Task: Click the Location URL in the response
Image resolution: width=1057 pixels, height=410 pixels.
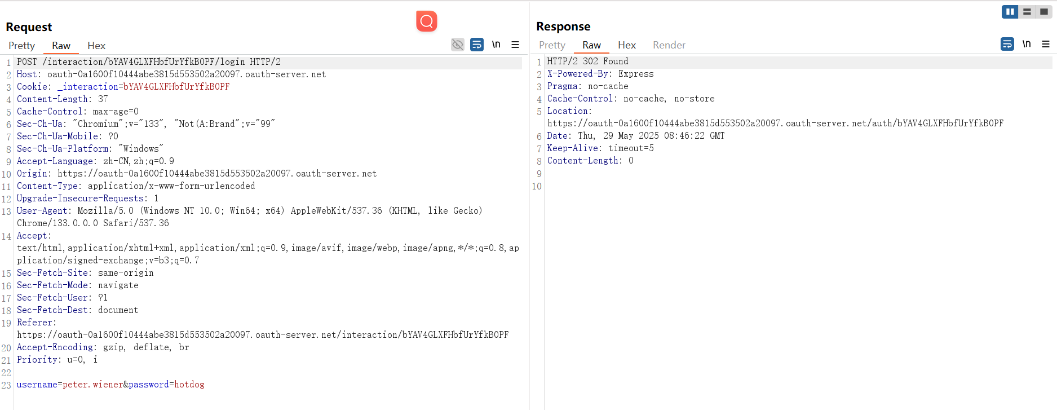Action: [775, 124]
